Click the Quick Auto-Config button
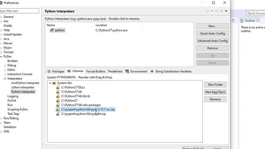Image resolution: width=265 pixels, height=149 pixels. (x=212, y=34)
